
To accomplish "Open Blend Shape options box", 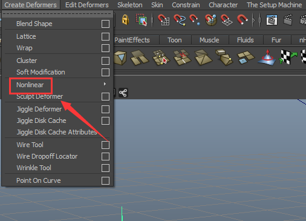I will pos(105,24).
